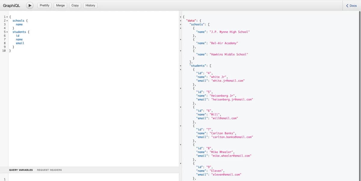Run the query with the Execute play button
Viewport: 361px width, 181px height.
pos(29,5)
